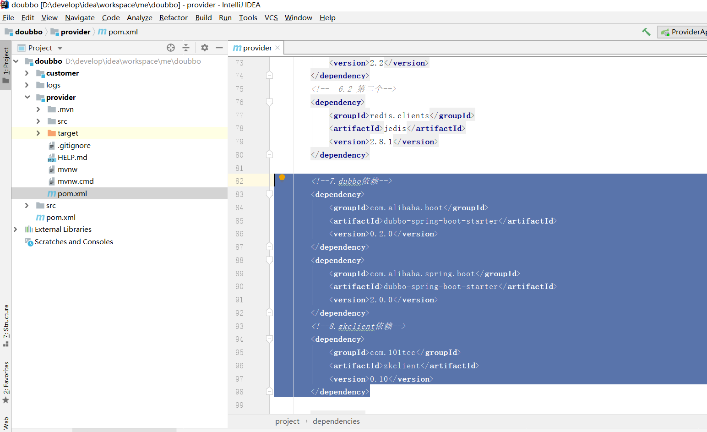Close the provider editor tab
This screenshot has height=432, width=707.
tap(277, 48)
